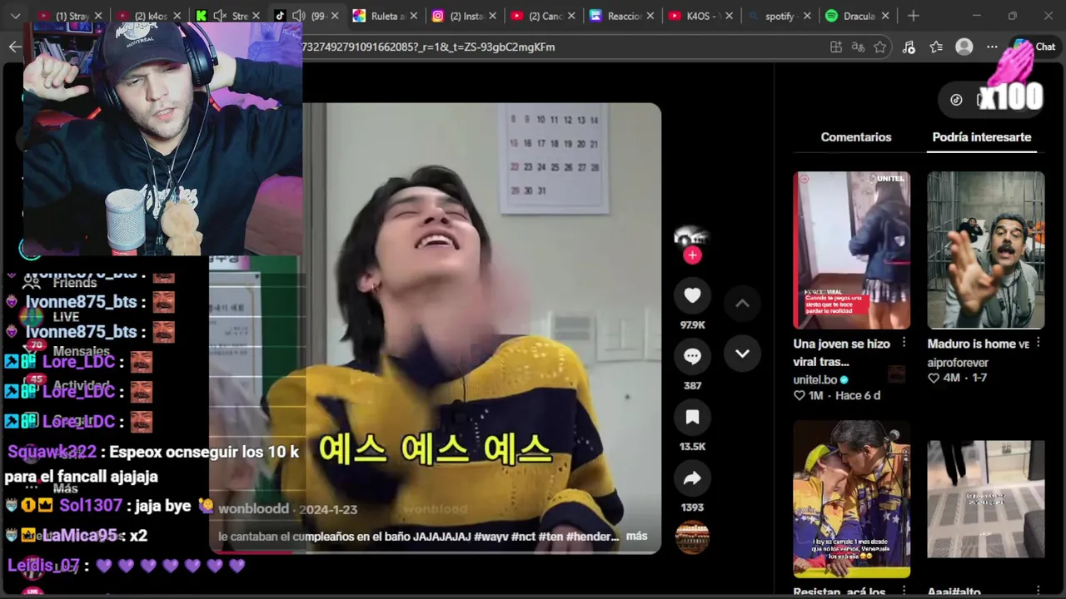1066x599 pixels.
Task: Click the TikTok coin icon near x100
Action: click(x=956, y=100)
